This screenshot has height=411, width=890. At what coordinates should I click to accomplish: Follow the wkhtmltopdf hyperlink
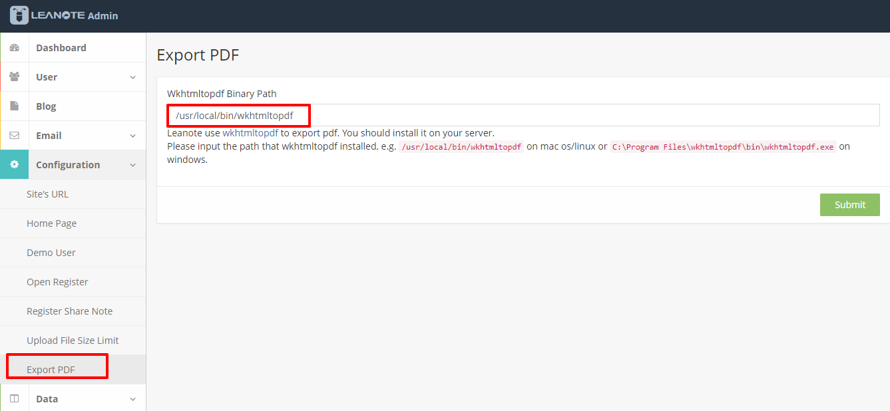click(x=250, y=133)
